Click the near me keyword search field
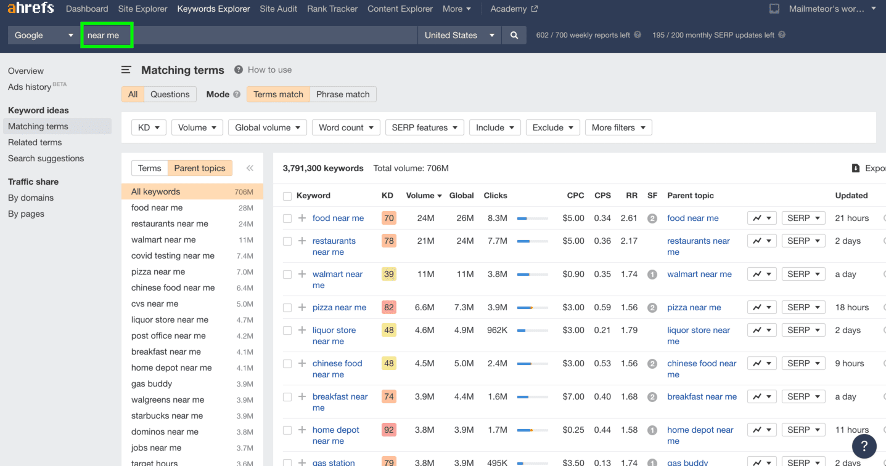The width and height of the screenshot is (886, 466). pyautogui.click(x=248, y=35)
